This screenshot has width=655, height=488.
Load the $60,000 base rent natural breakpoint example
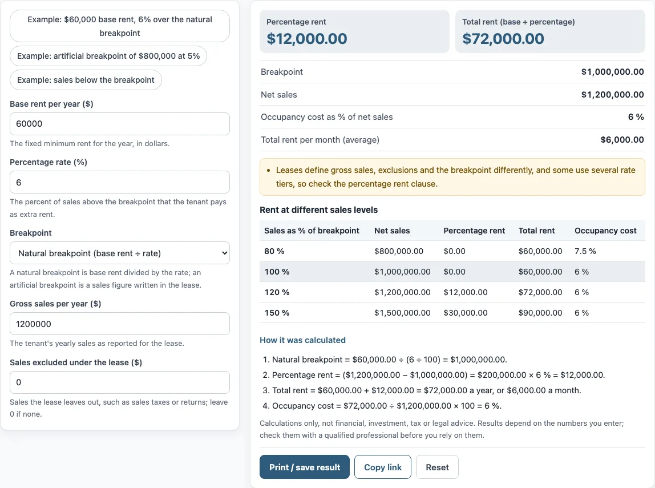point(119,26)
